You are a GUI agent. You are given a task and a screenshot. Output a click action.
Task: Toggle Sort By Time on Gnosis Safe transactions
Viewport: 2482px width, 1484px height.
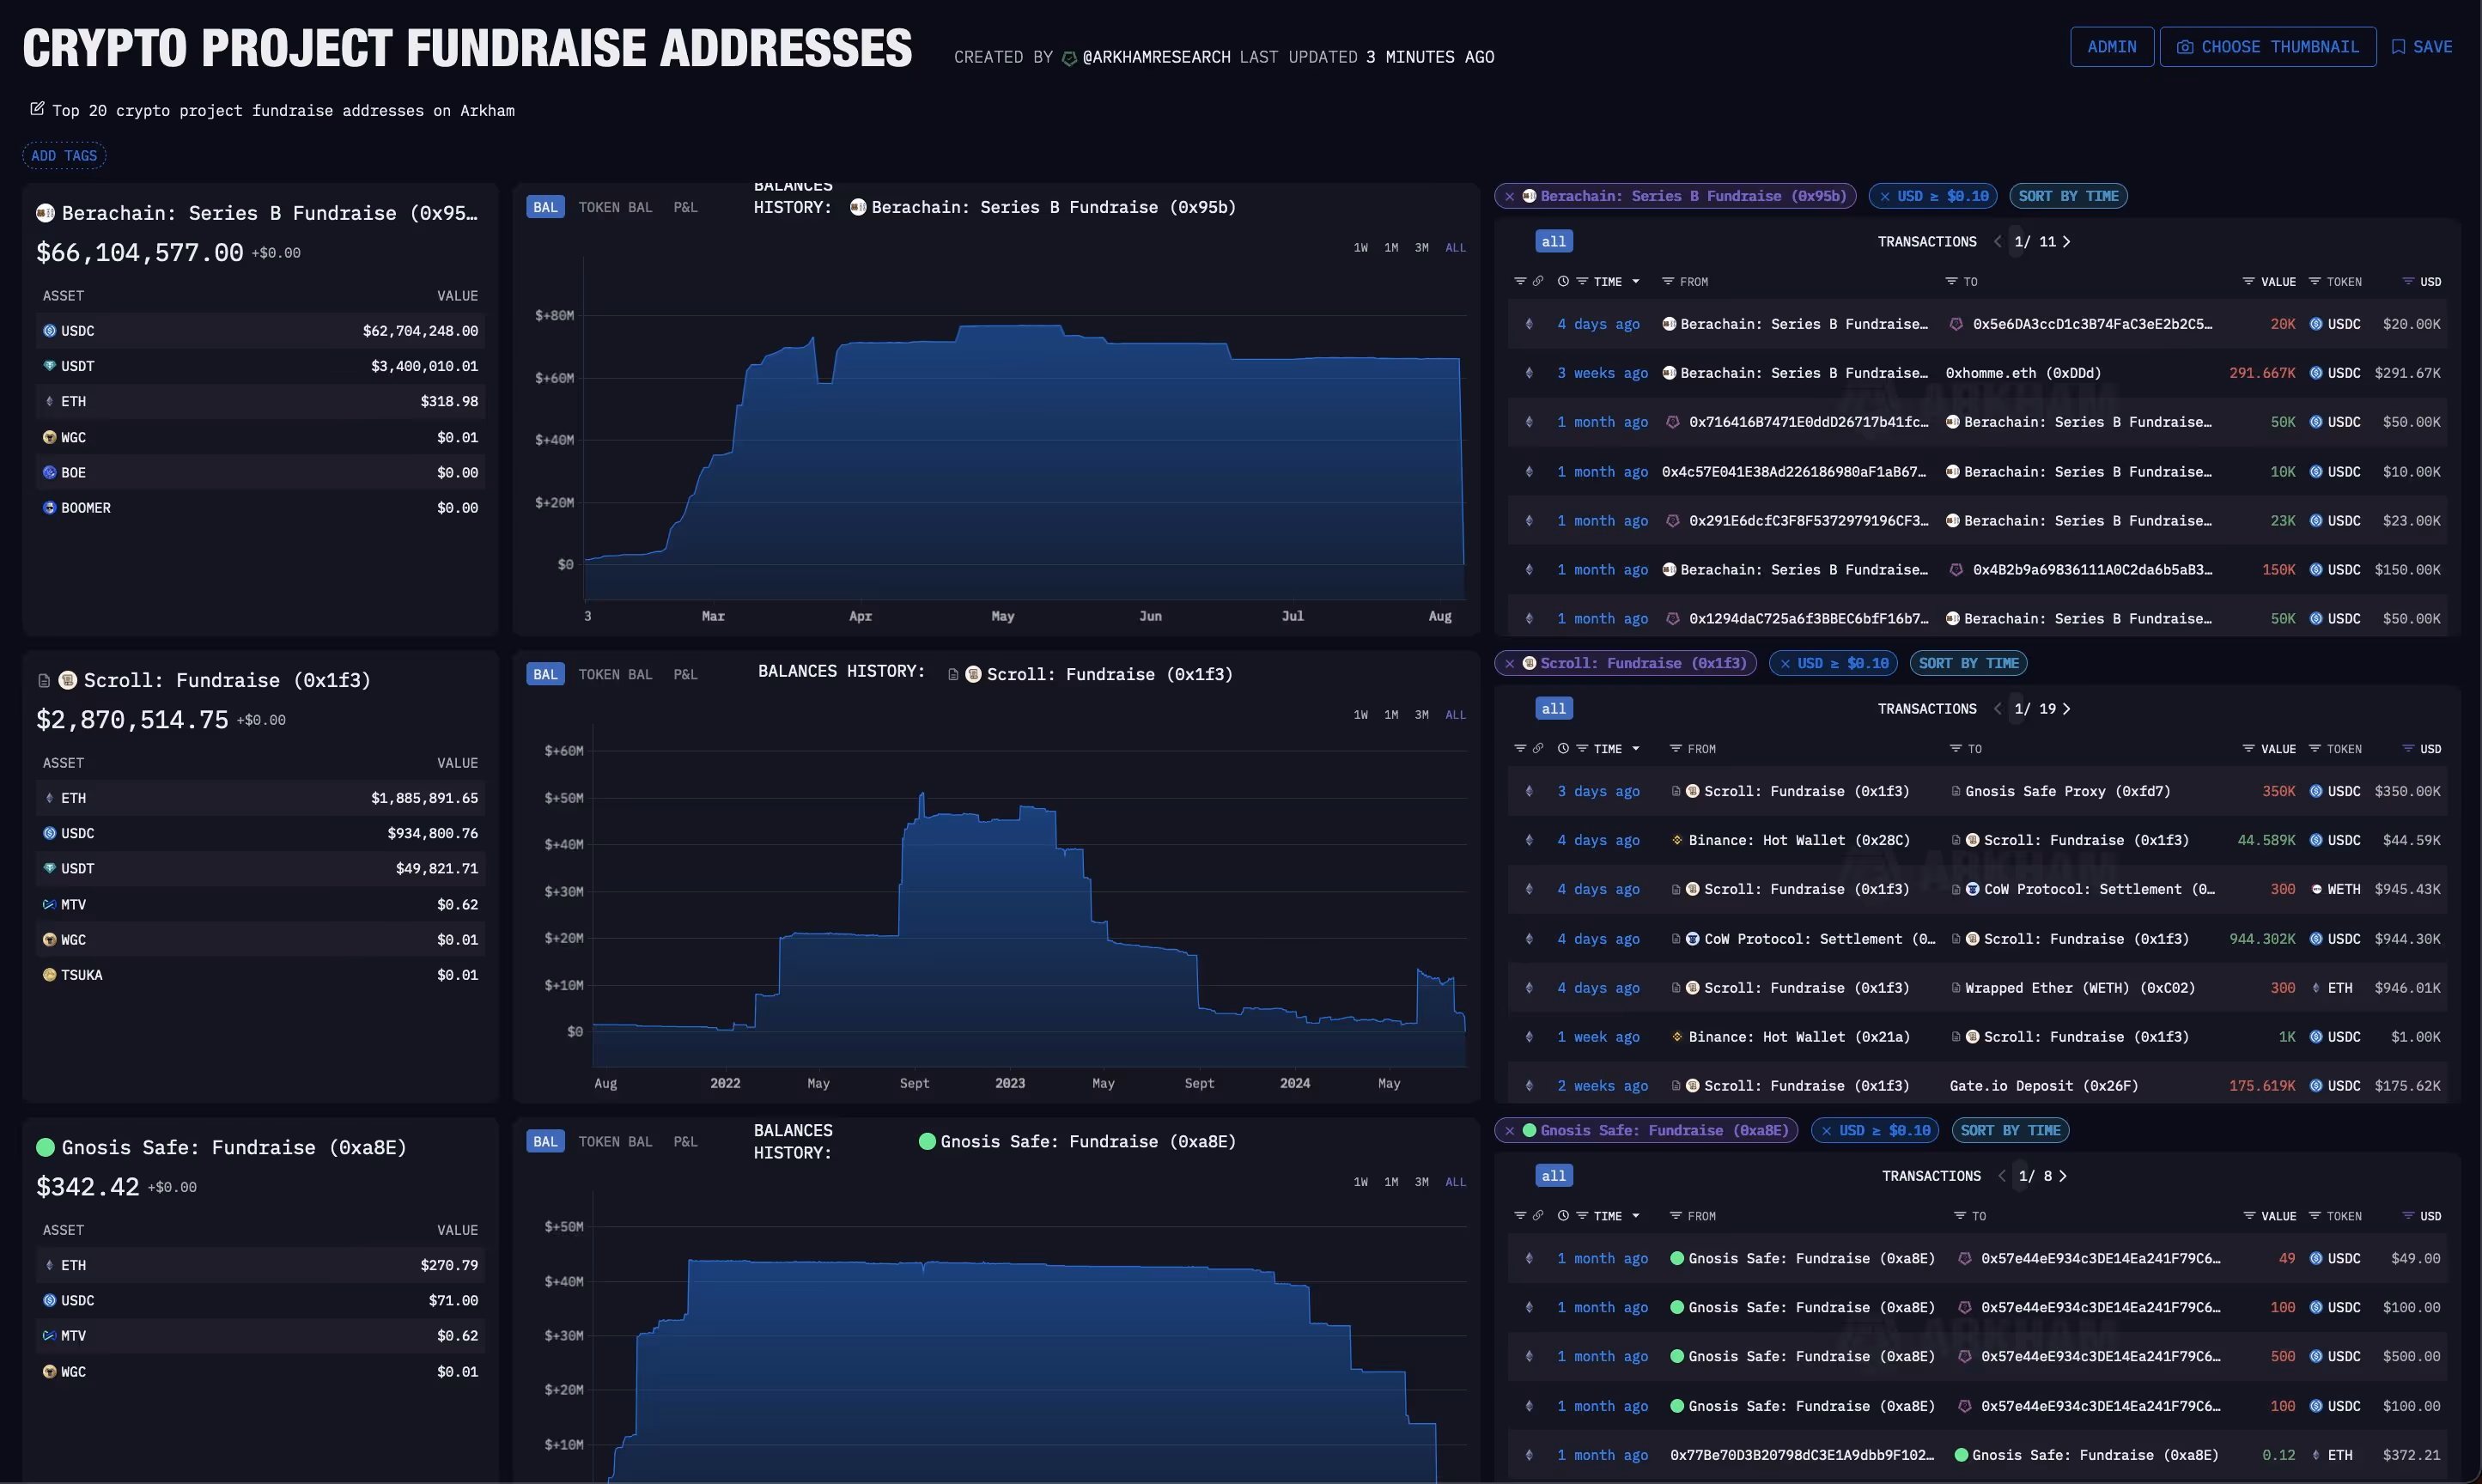pos(2010,1131)
